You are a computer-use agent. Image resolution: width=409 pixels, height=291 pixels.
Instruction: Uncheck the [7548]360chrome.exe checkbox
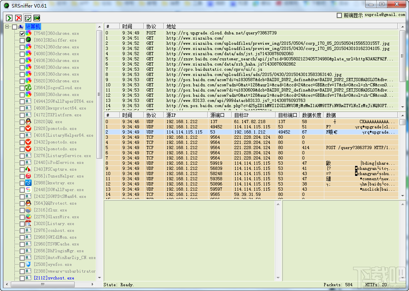click(x=22, y=34)
